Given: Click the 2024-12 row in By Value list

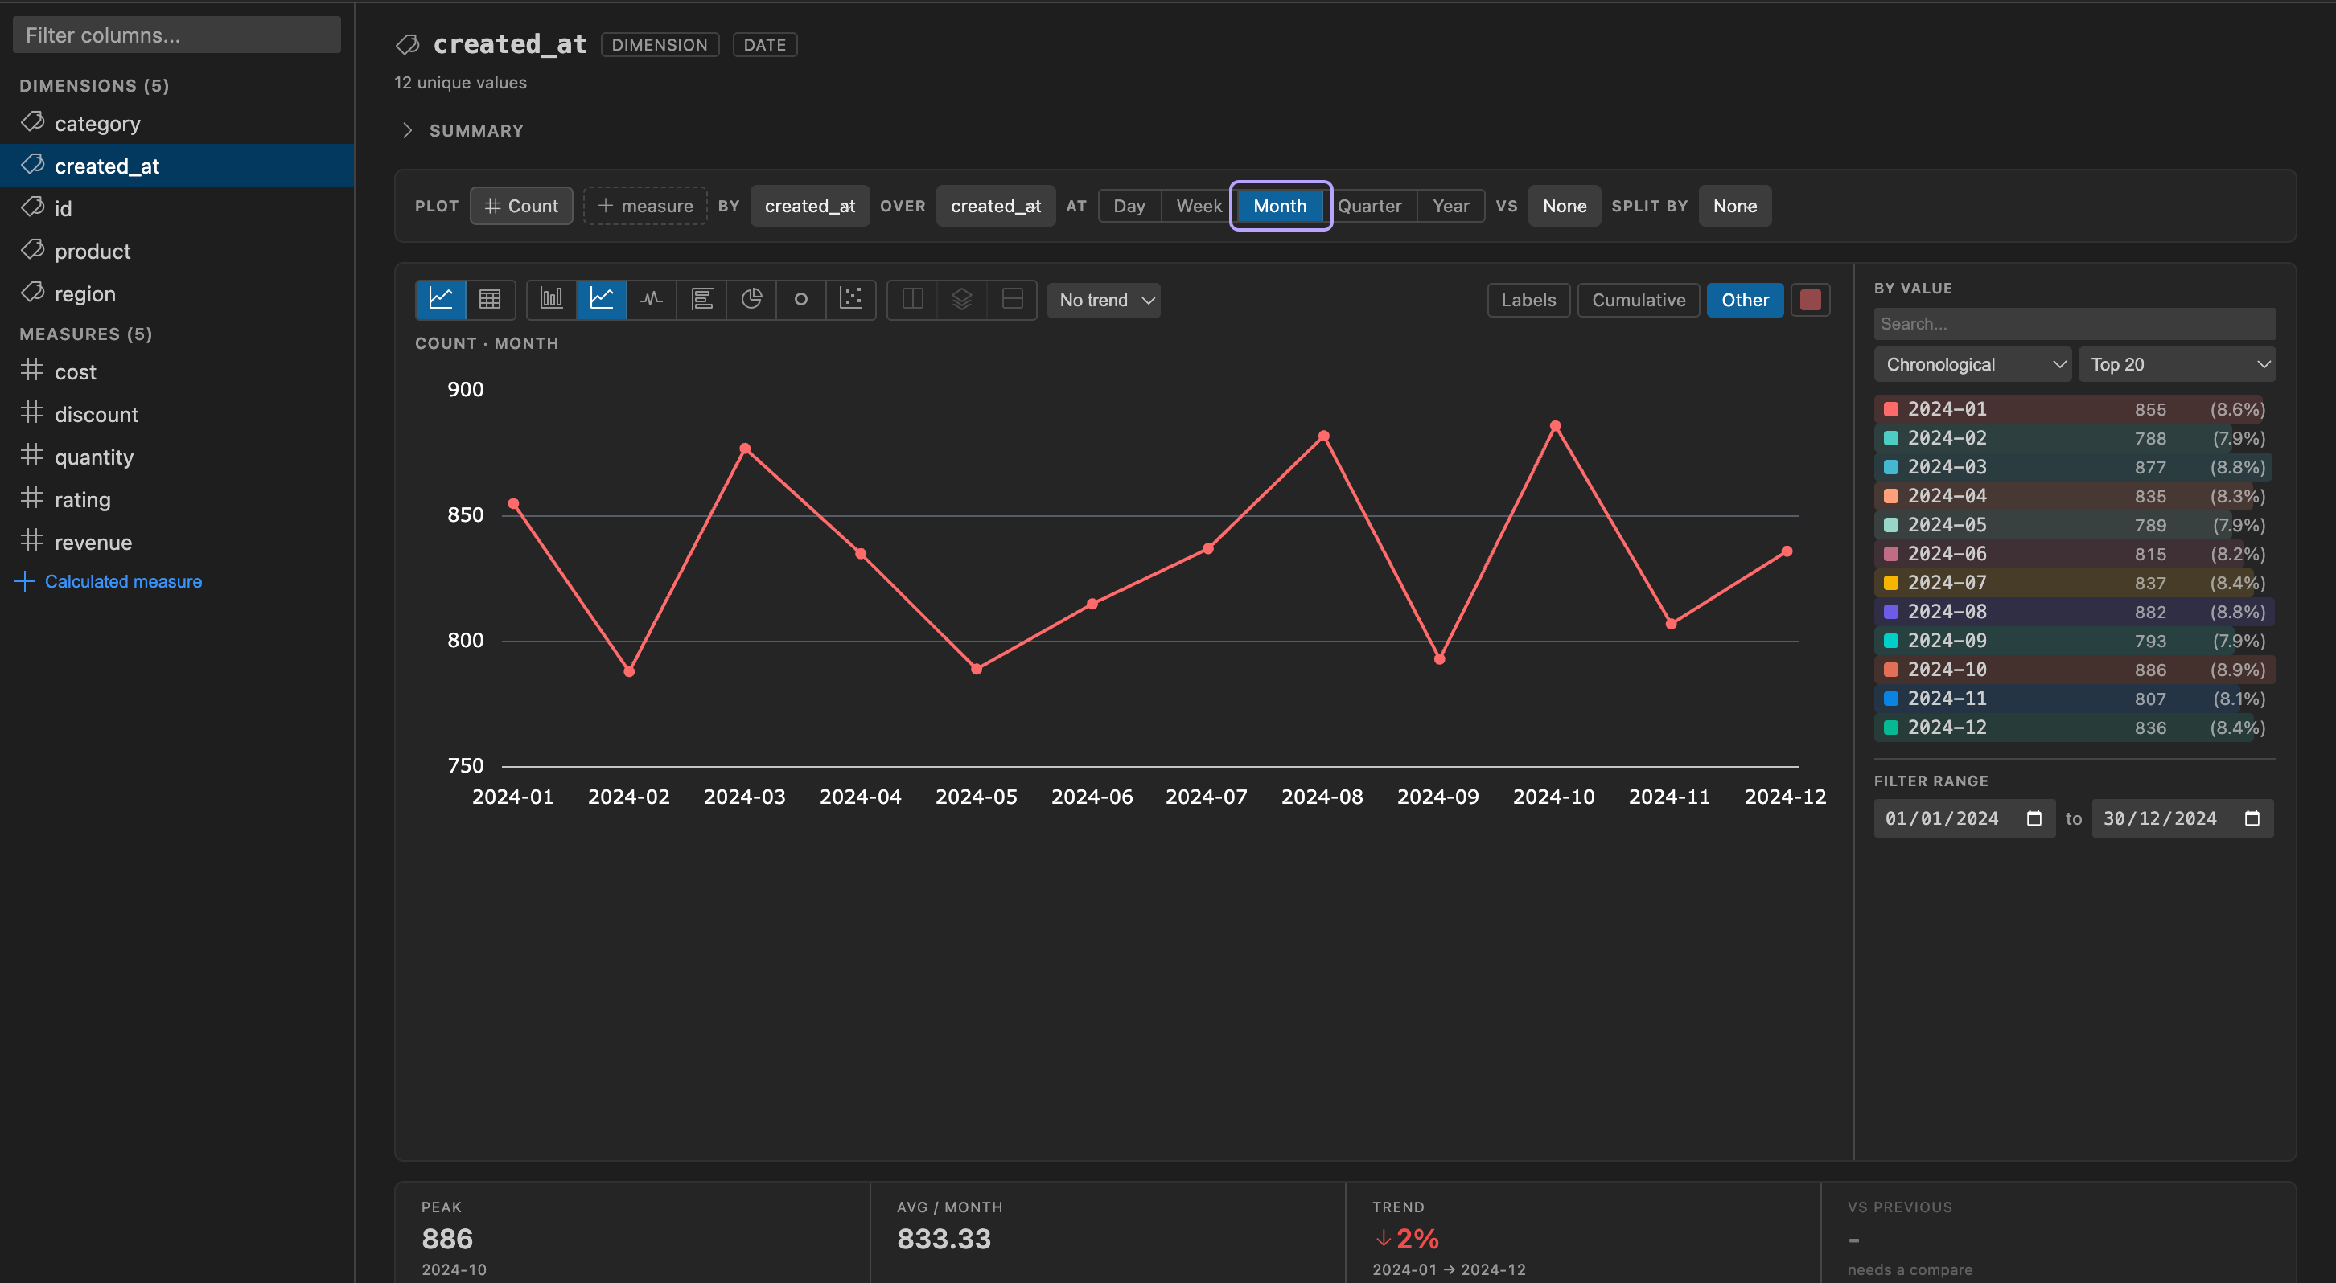Looking at the screenshot, I should pyautogui.click(x=2074, y=728).
